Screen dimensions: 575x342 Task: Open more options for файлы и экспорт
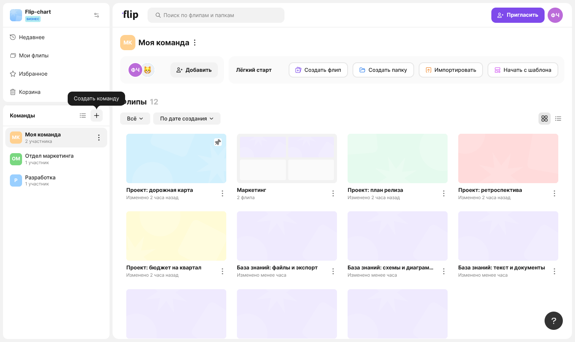333,271
